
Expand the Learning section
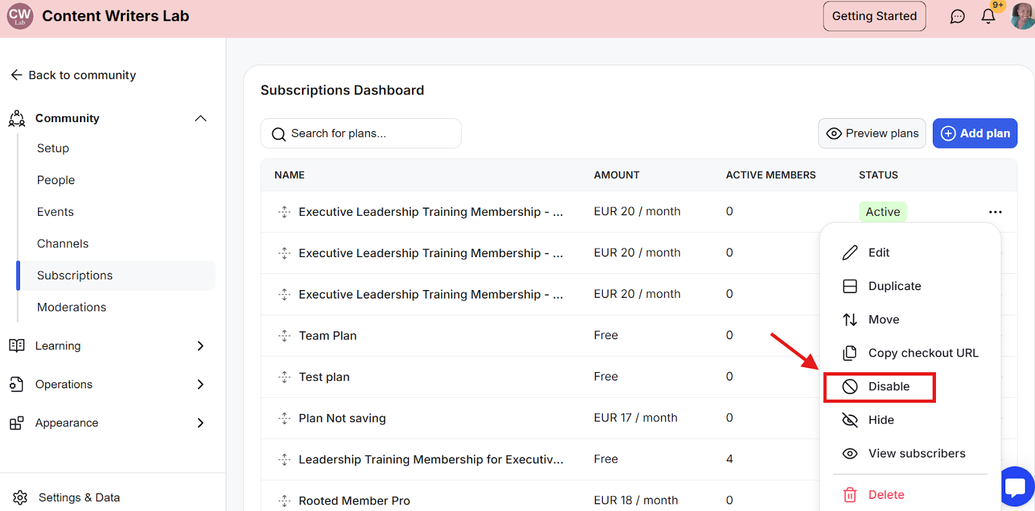[201, 346]
